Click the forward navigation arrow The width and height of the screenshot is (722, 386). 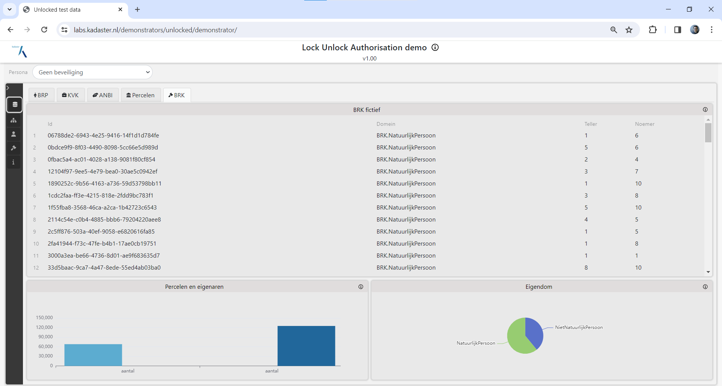coord(27,30)
